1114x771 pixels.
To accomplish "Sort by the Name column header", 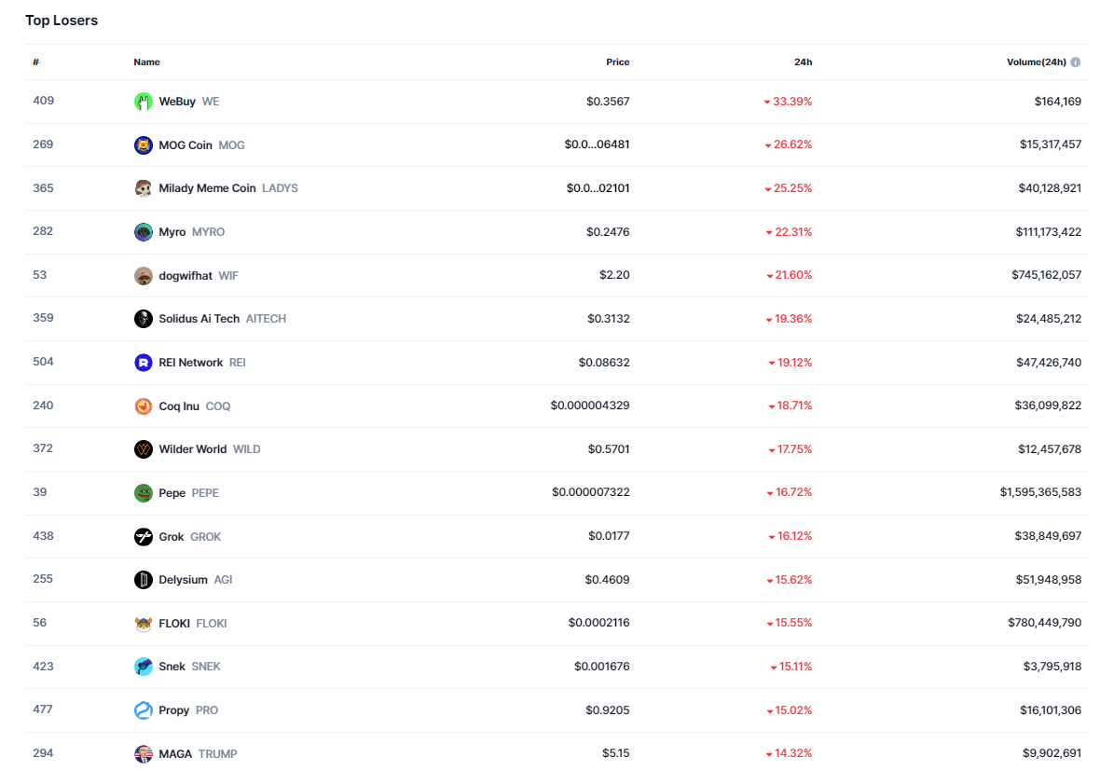I will (146, 62).
